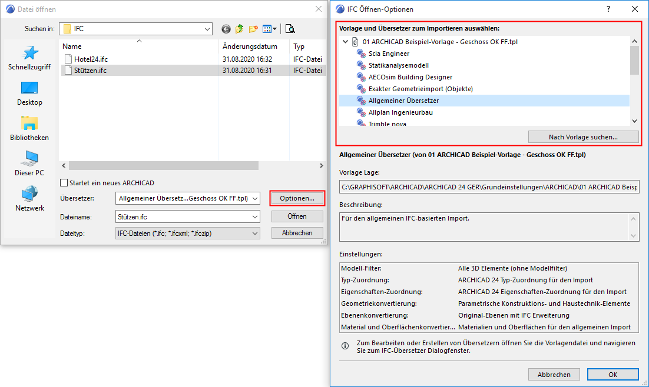This screenshot has height=387, width=649.
Task: Click the file preview magnifier icon
Action: tap(290, 29)
